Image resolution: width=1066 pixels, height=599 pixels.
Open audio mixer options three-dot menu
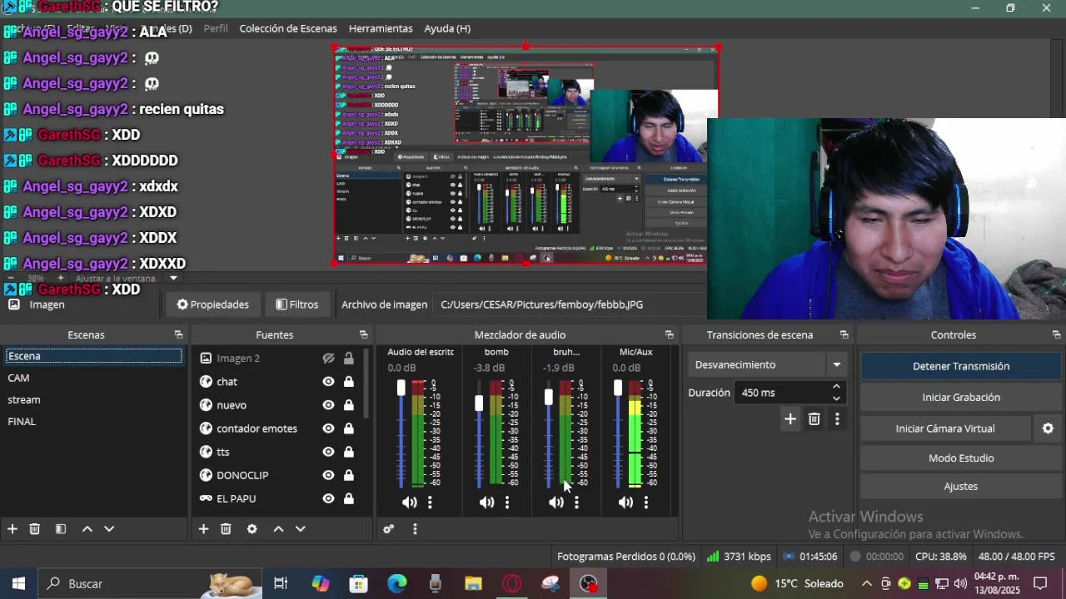click(x=415, y=529)
